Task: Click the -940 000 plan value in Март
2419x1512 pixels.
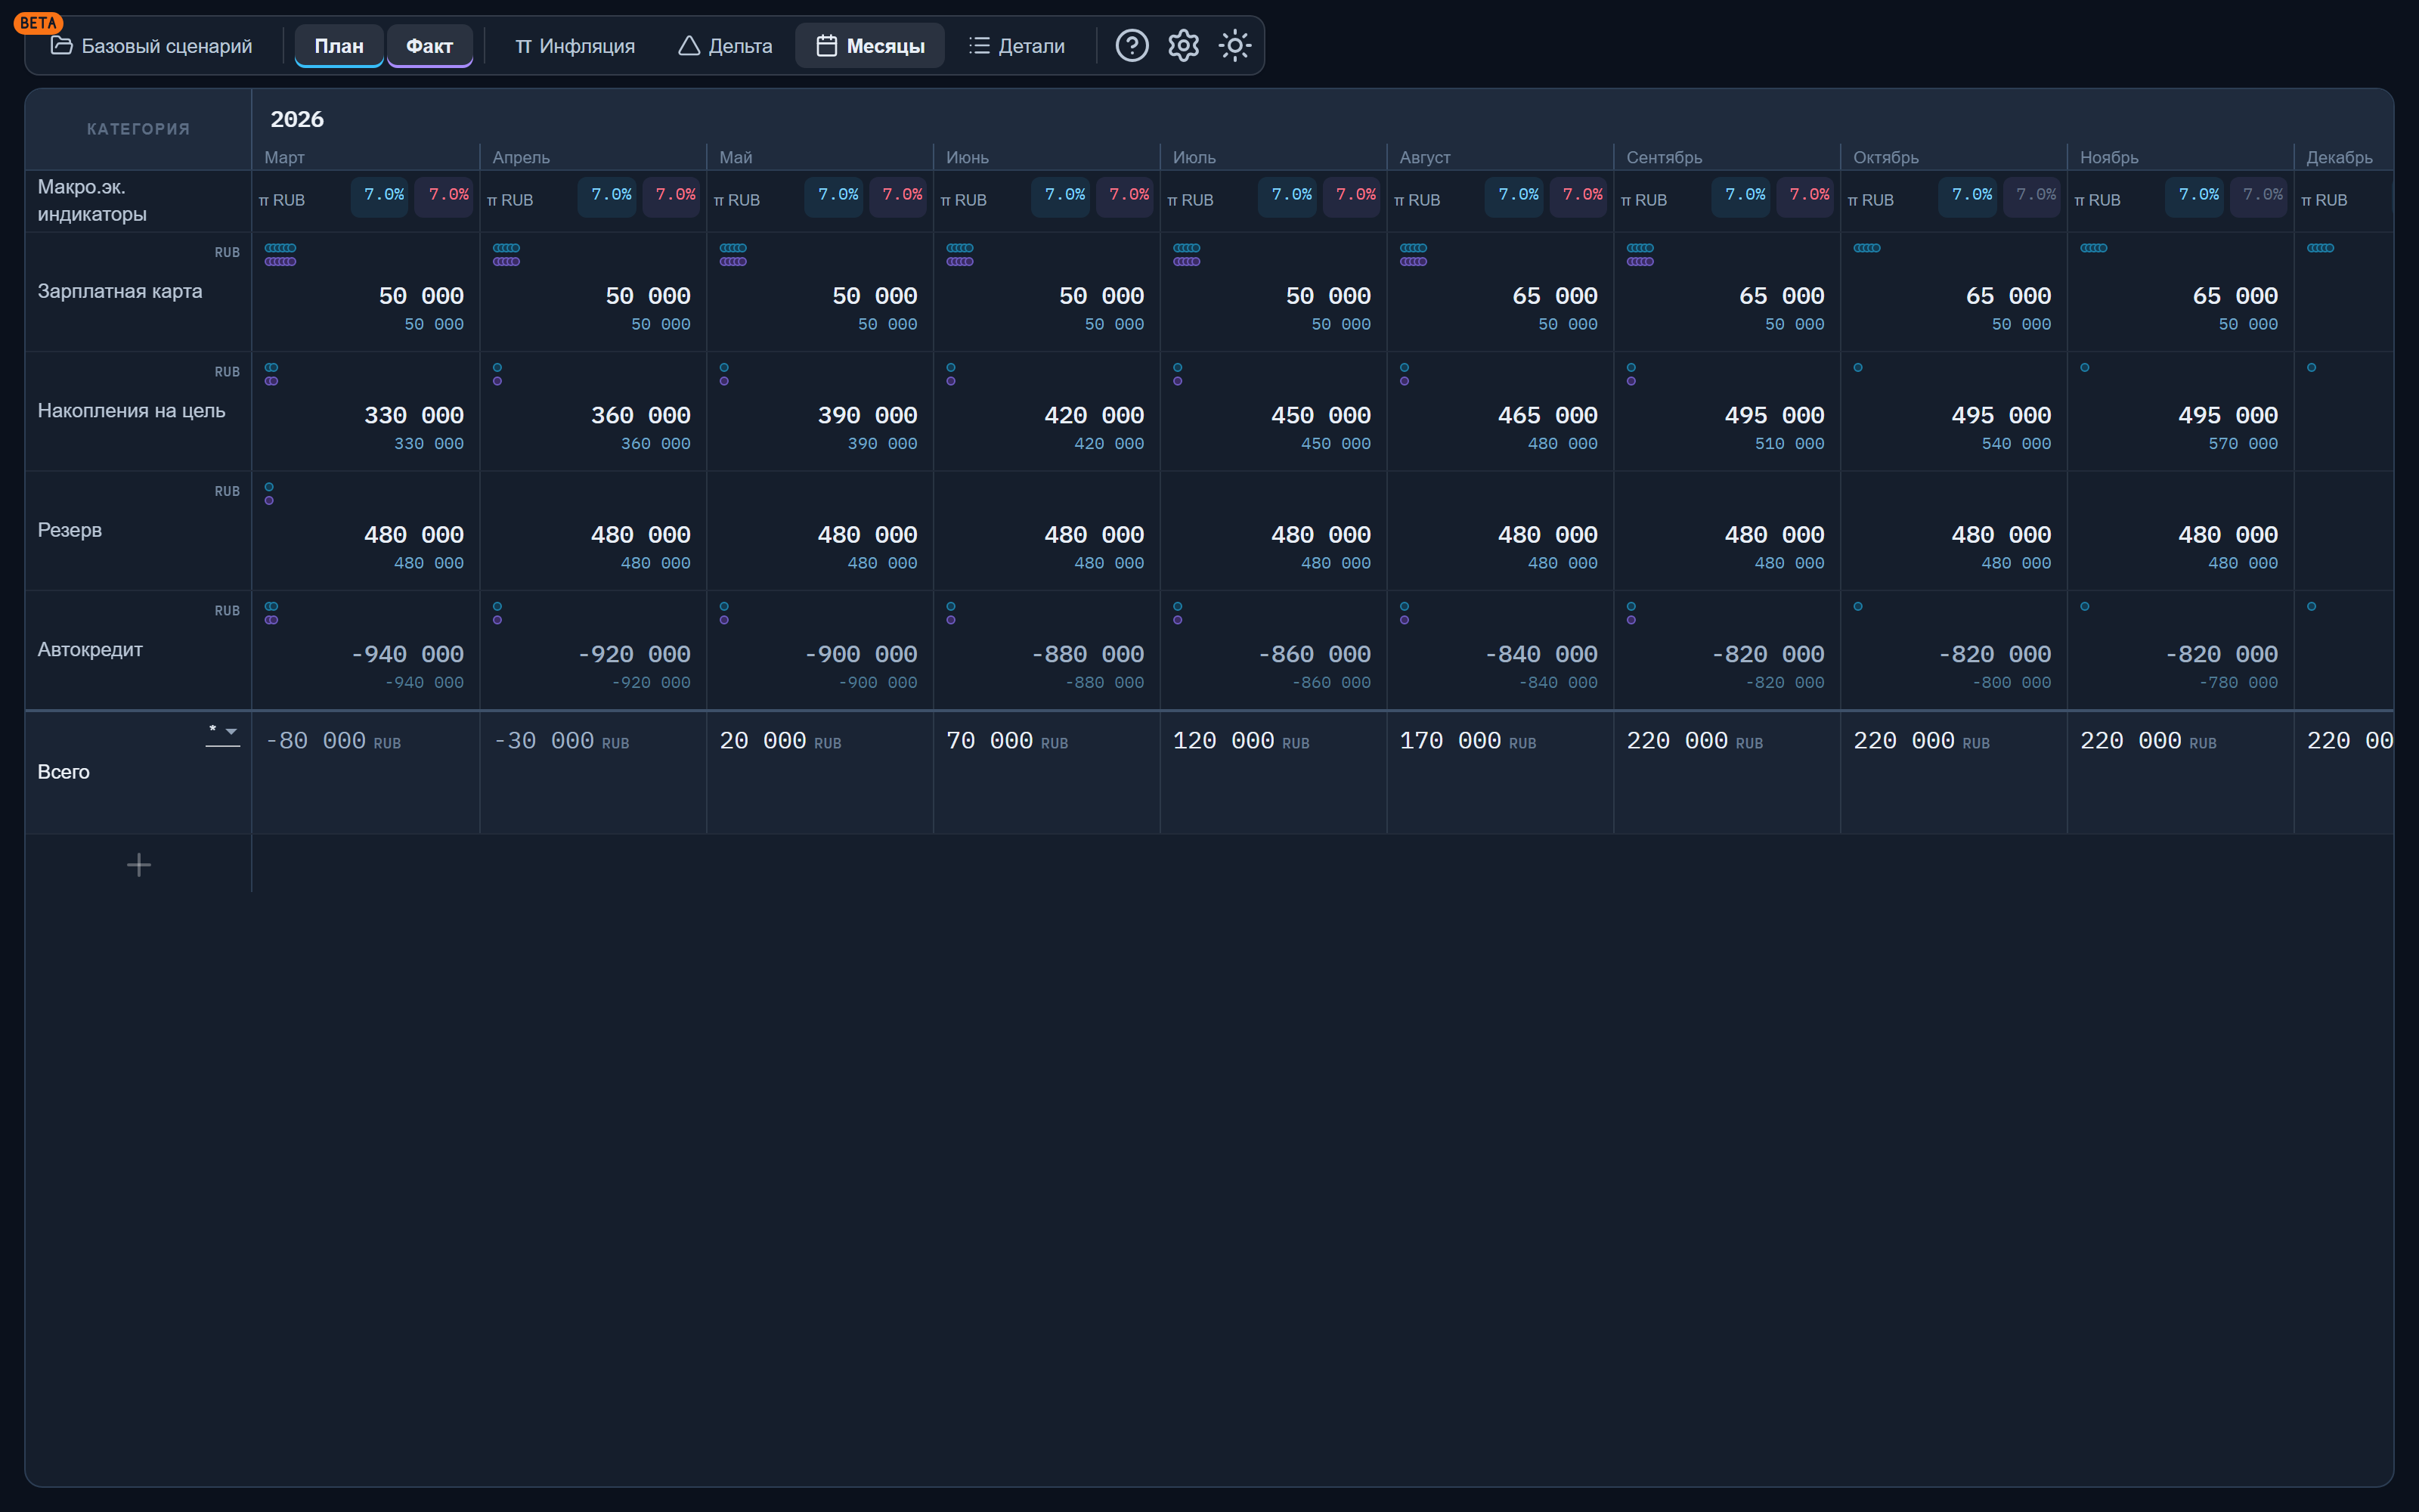Action: tap(408, 655)
